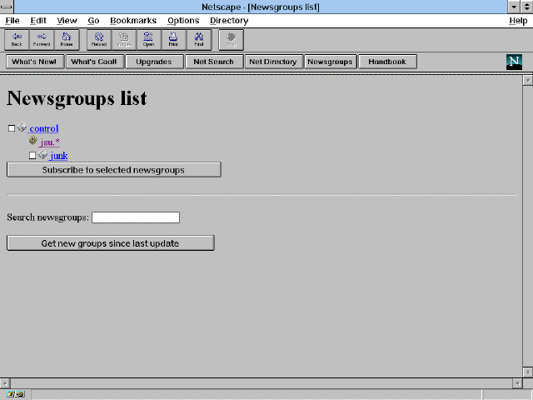Click the horizontal scrollbar right arrow
Image resolution: width=533 pixels, height=400 pixels.
click(x=517, y=383)
